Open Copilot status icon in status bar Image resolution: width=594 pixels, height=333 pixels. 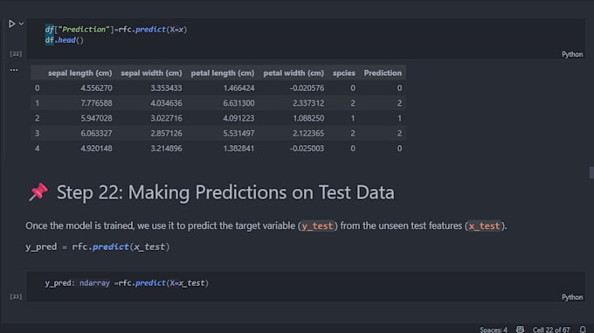point(520,330)
